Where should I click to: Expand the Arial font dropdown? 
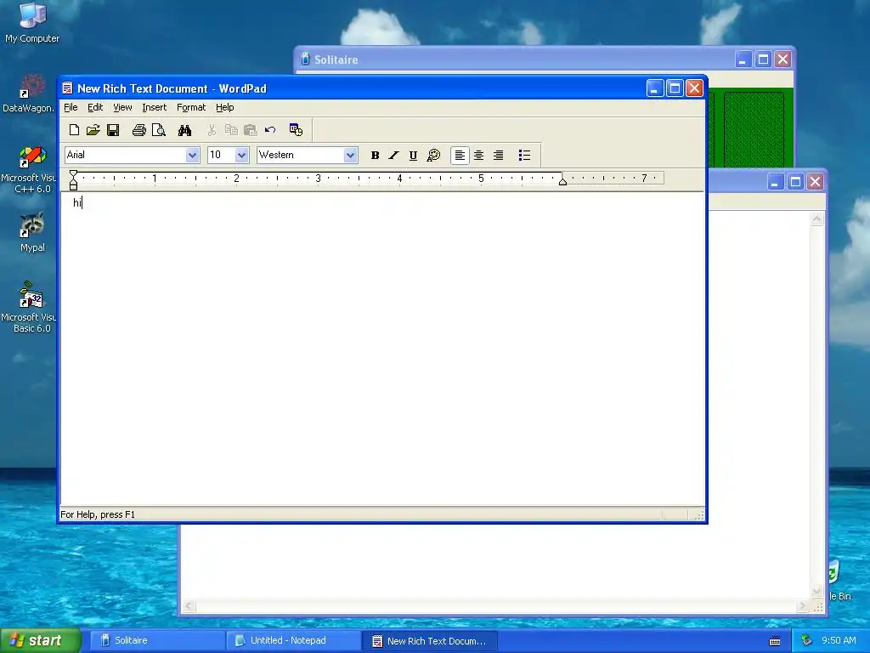pos(192,155)
